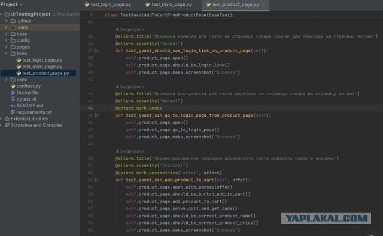383x236 pixels.
Task: Open conftest.py file
Action: [29, 86]
